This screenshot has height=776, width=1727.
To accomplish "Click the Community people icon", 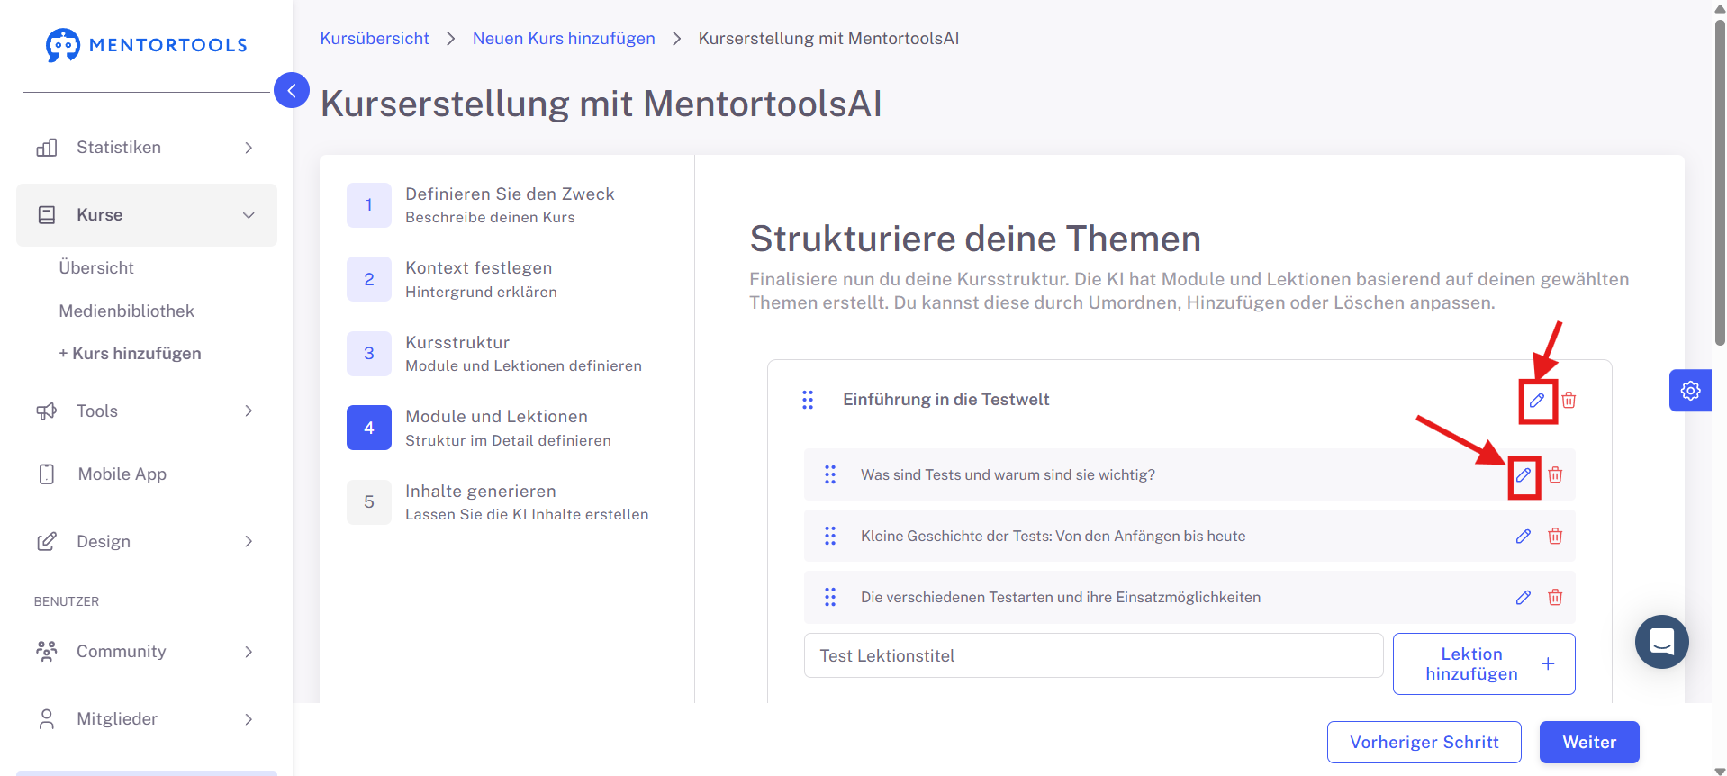I will click(x=47, y=651).
